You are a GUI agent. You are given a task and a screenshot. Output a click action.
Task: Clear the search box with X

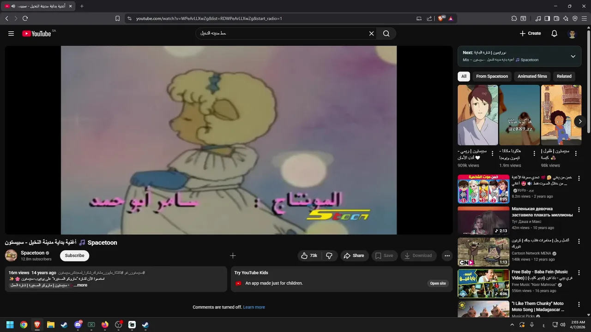coord(371,33)
